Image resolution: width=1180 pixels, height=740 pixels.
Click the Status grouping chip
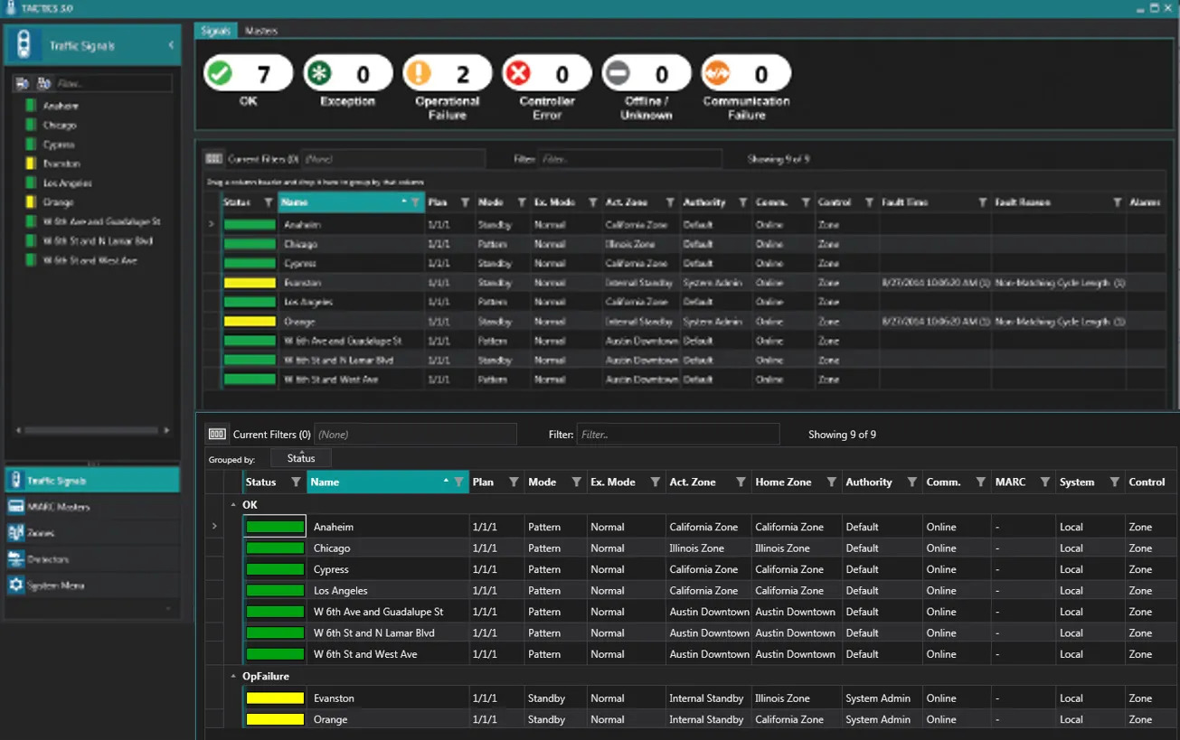pos(300,457)
